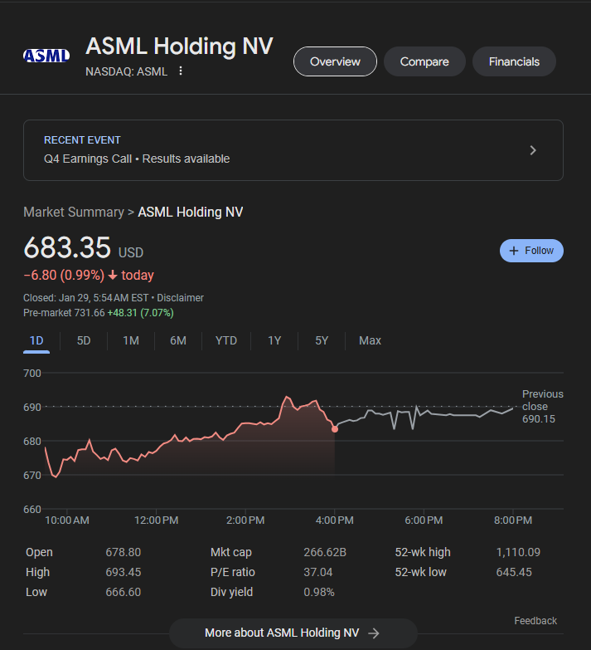Click the 52-wk low value 645.45
Viewport: 591px width, 650px height.
(514, 572)
